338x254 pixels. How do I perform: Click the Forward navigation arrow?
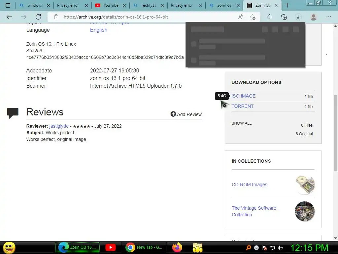tap(24, 17)
